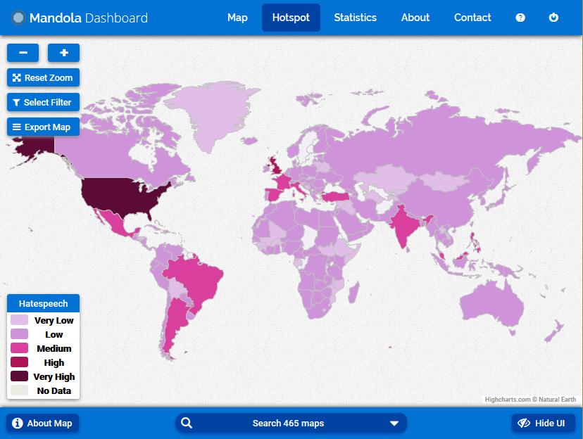
Task: Select the United States on map
Action: (119, 195)
